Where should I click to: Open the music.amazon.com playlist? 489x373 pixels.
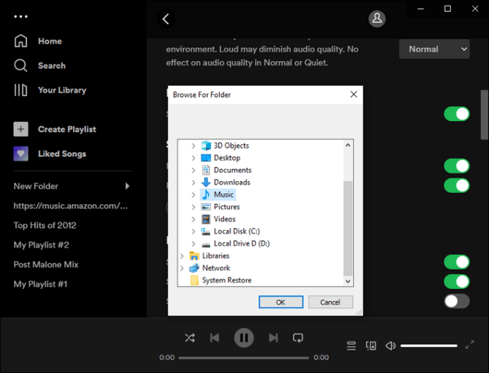pyautogui.click(x=71, y=206)
